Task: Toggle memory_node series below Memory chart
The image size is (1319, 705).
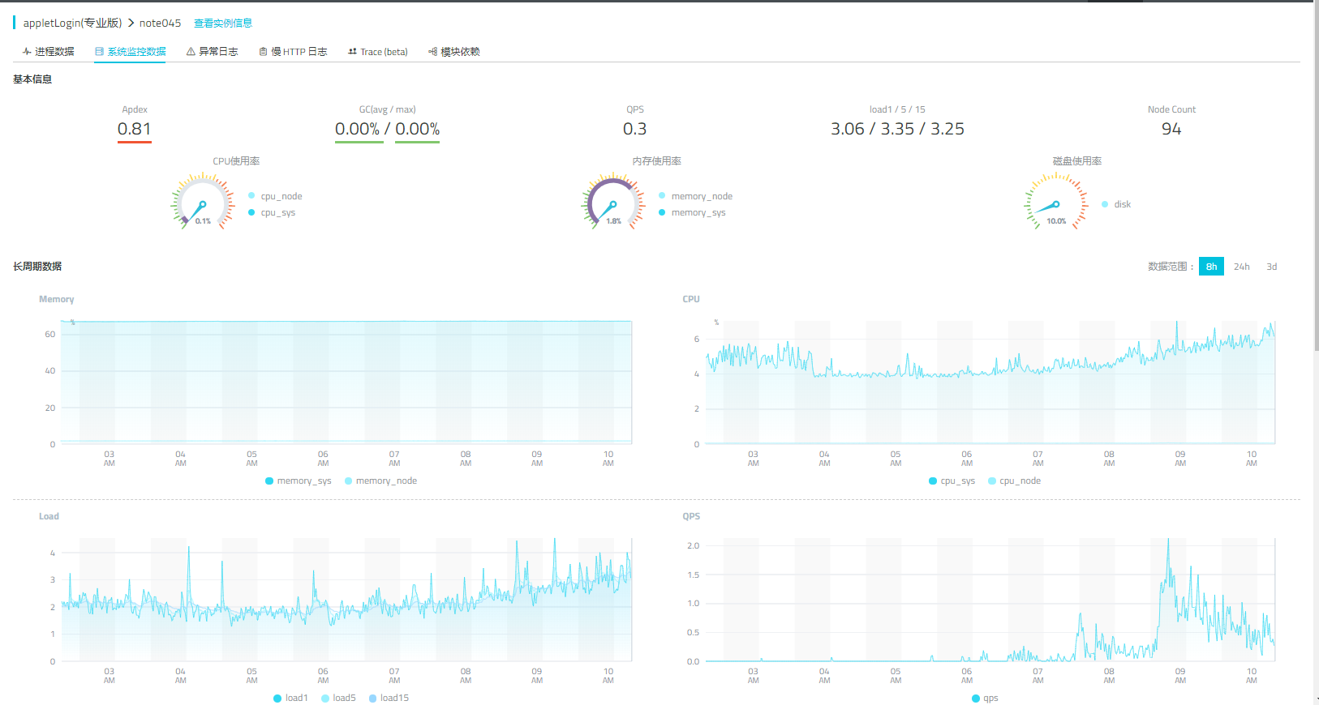Action: tap(380, 481)
